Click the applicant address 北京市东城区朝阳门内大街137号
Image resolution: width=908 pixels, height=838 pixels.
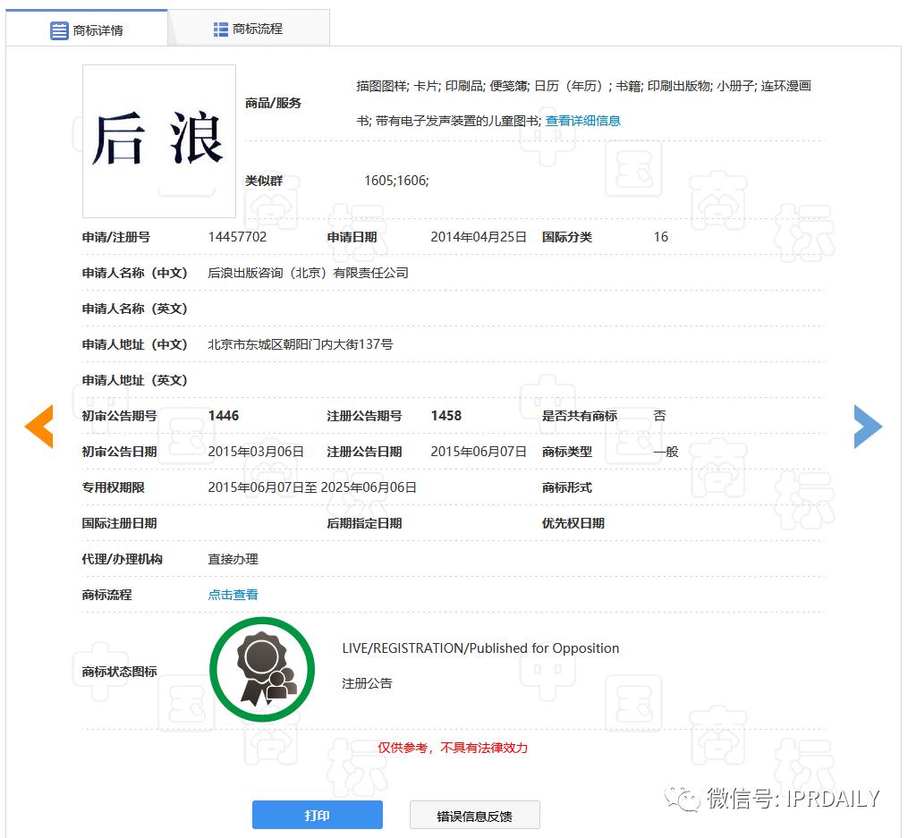[x=301, y=344]
